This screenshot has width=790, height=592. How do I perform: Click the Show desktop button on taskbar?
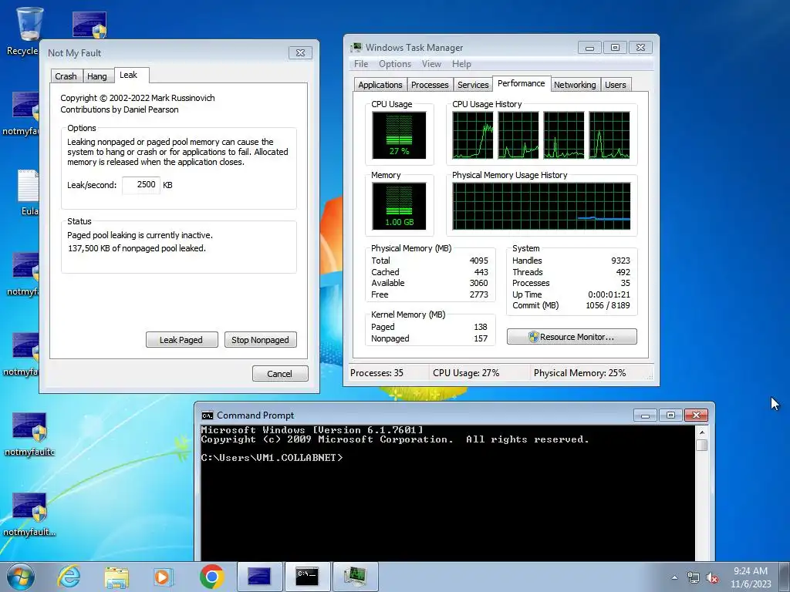(785, 577)
